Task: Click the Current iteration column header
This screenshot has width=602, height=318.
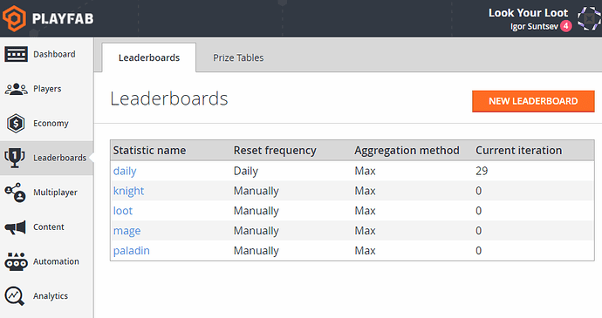Action: pyautogui.click(x=519, y=151)
